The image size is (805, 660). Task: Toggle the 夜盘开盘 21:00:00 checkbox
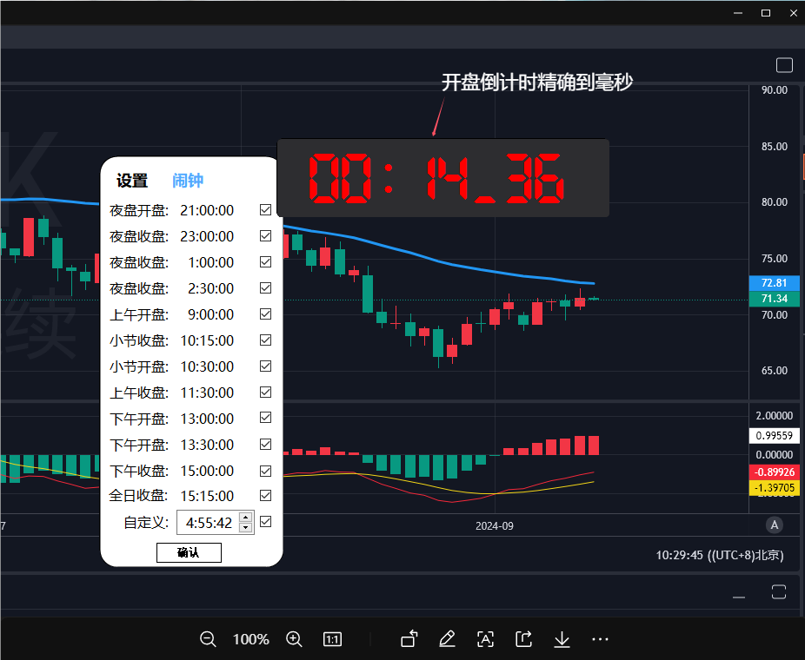click(265, 210)
